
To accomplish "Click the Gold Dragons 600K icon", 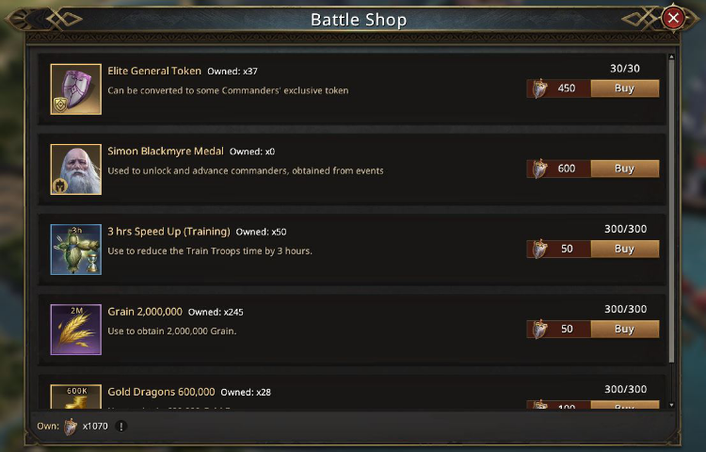I will 75,396.
